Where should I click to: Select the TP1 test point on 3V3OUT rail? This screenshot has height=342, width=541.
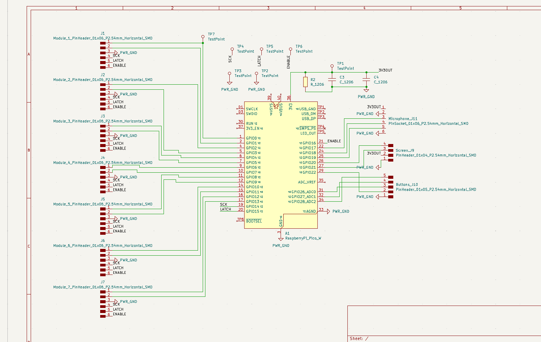[x=332, y=67]
